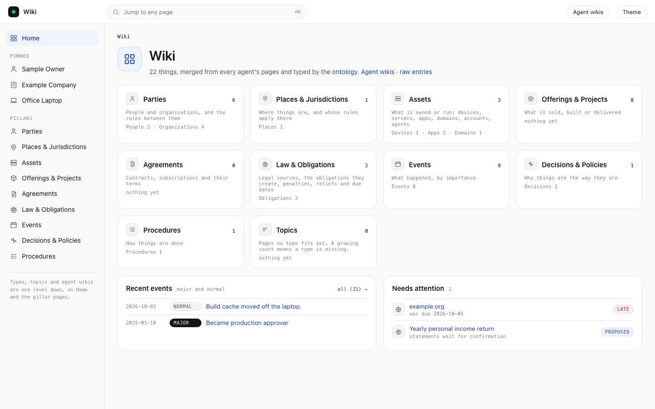Viewport: 655px width, 409px height.
Task: Click the Sample Owner person icon
Action: (x=14, y=69)
